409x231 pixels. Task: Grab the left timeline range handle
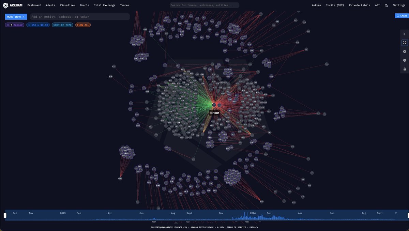tap(5, 215)
